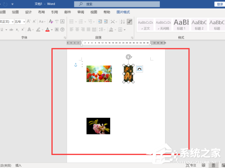Open the 视图 ribbon tab
Viewport: 225px width, 168px height.
(x=94, y=12)
